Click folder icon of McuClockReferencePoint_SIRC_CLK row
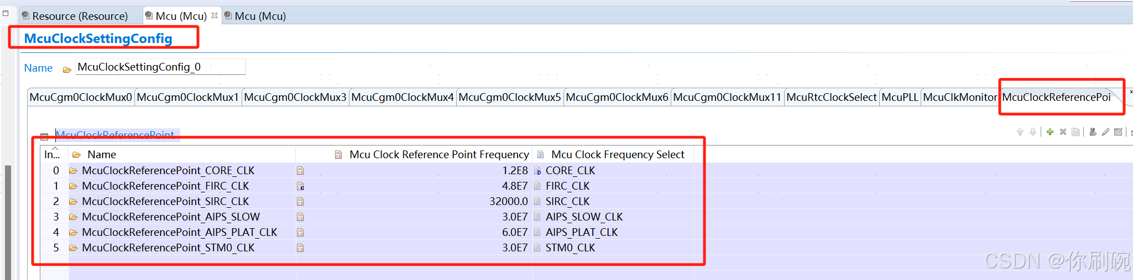The width and height of the screenshot is (1133, 280). (x=73, y=202)
